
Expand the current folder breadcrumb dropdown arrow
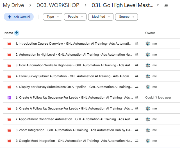click(158, 5)
